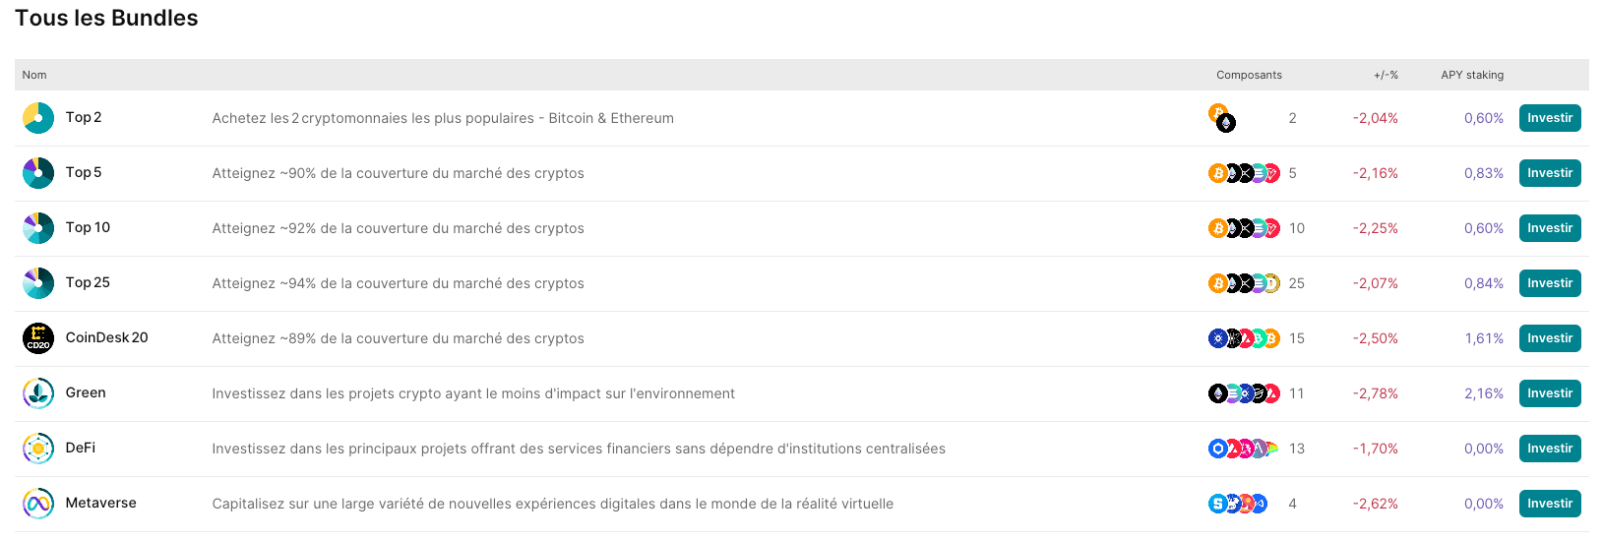Click the Metaverse infinity logo icon
This screenshot has height=540, width=1603.
tap(38, 504)
